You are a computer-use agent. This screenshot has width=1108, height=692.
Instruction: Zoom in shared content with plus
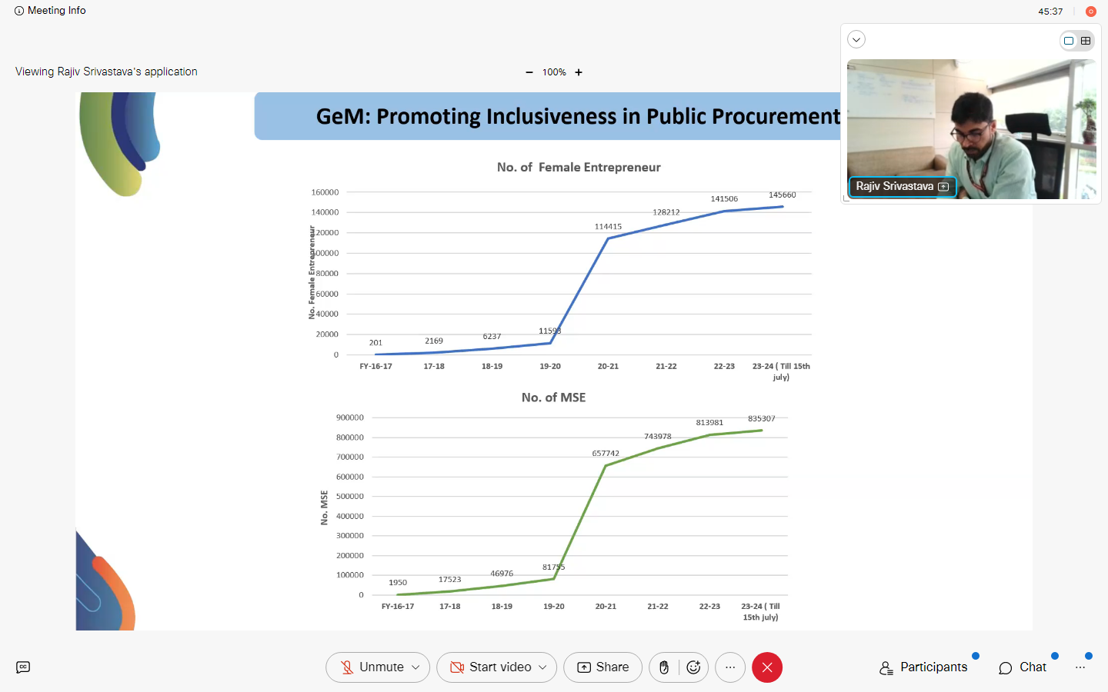(x=579, y=72)
